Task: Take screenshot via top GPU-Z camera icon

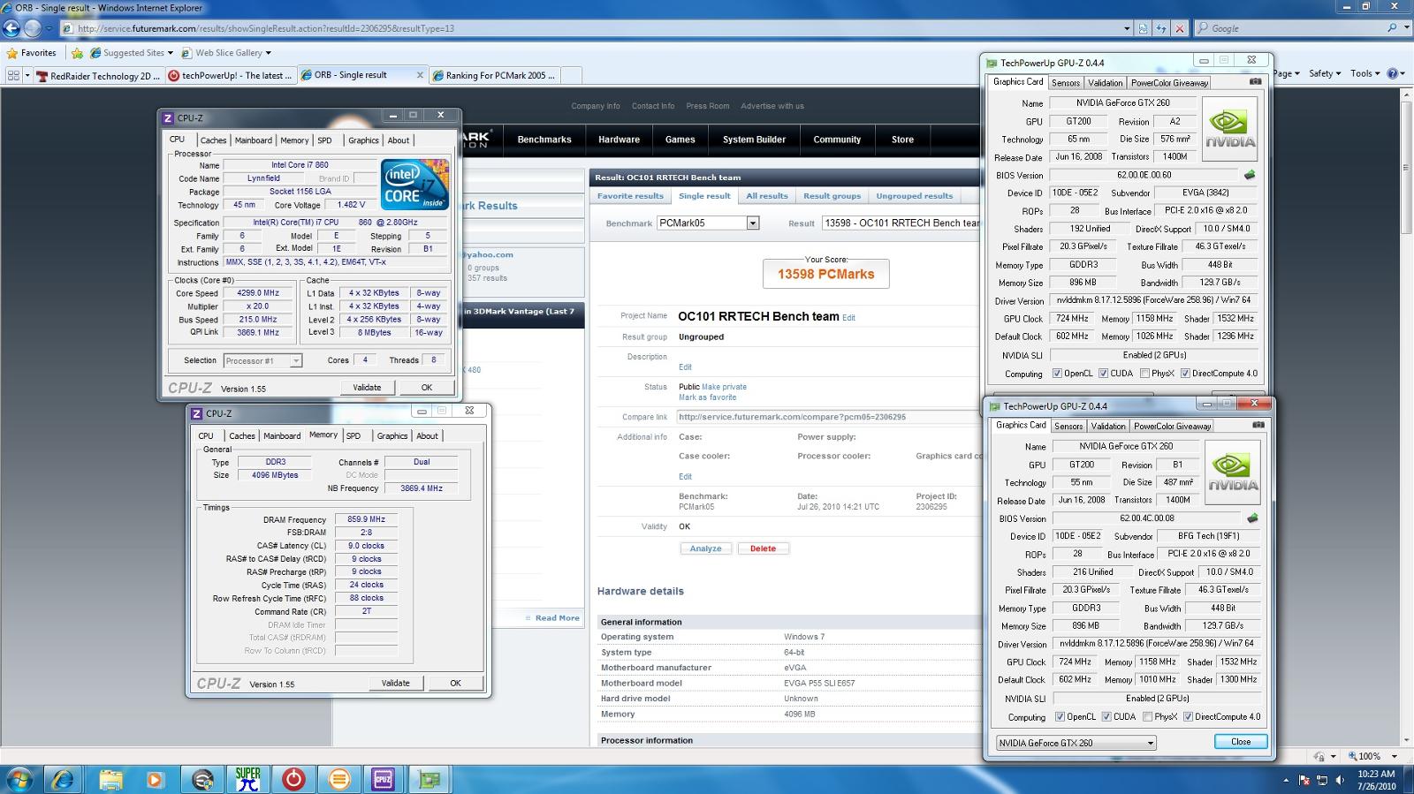Action: point(1255,81)
